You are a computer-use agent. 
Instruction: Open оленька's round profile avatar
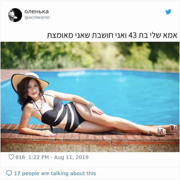15,15
